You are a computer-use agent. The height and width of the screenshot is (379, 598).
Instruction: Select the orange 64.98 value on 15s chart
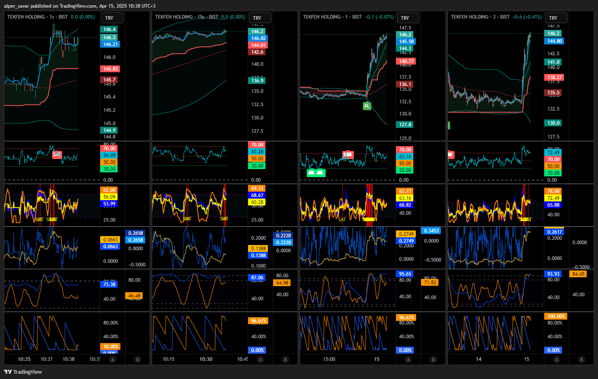282,283
